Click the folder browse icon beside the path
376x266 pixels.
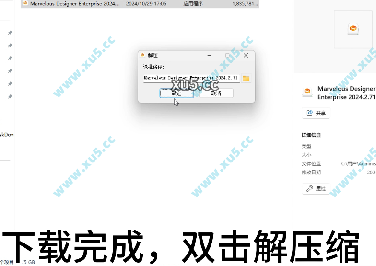coord(246,78)
